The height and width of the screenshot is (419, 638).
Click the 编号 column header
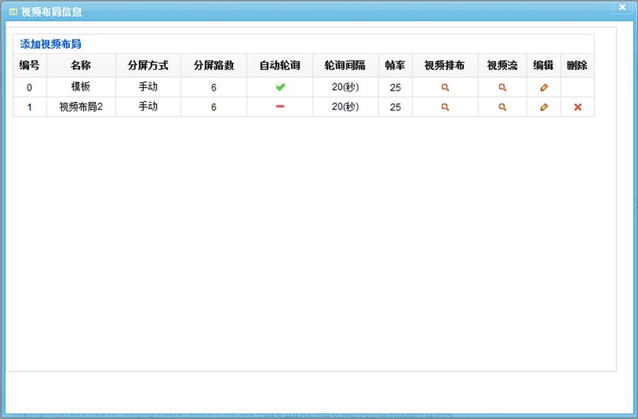30,66
